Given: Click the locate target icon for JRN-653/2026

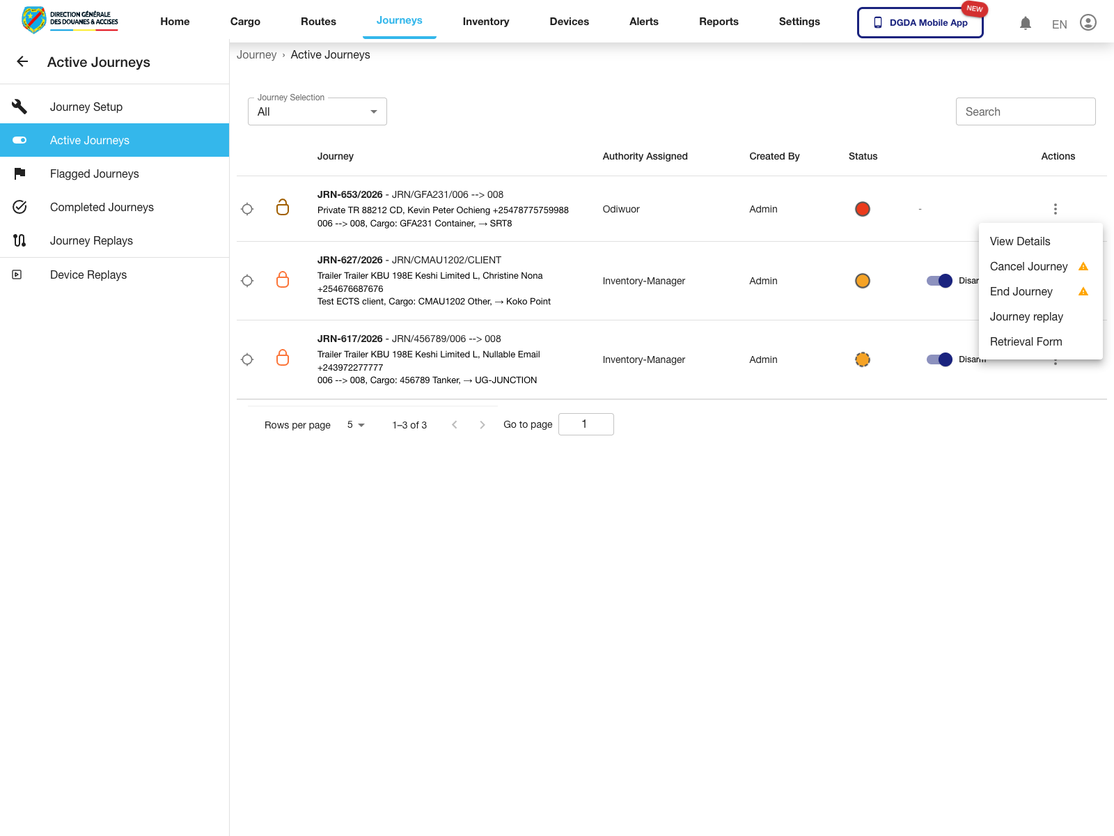Looking at the screenshot, I should pyautogui.click(x=247, y=209).
